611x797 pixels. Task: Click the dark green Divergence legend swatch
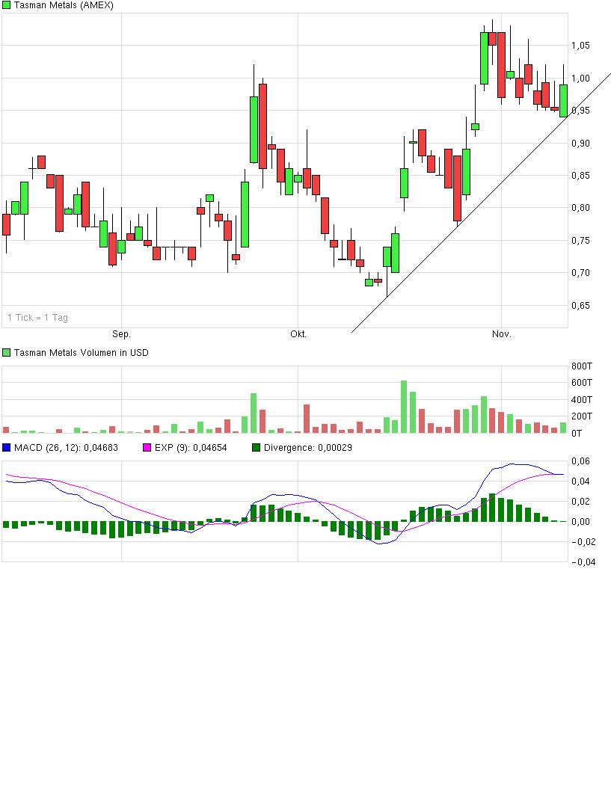pyautogui.click(x=257, y=447)
